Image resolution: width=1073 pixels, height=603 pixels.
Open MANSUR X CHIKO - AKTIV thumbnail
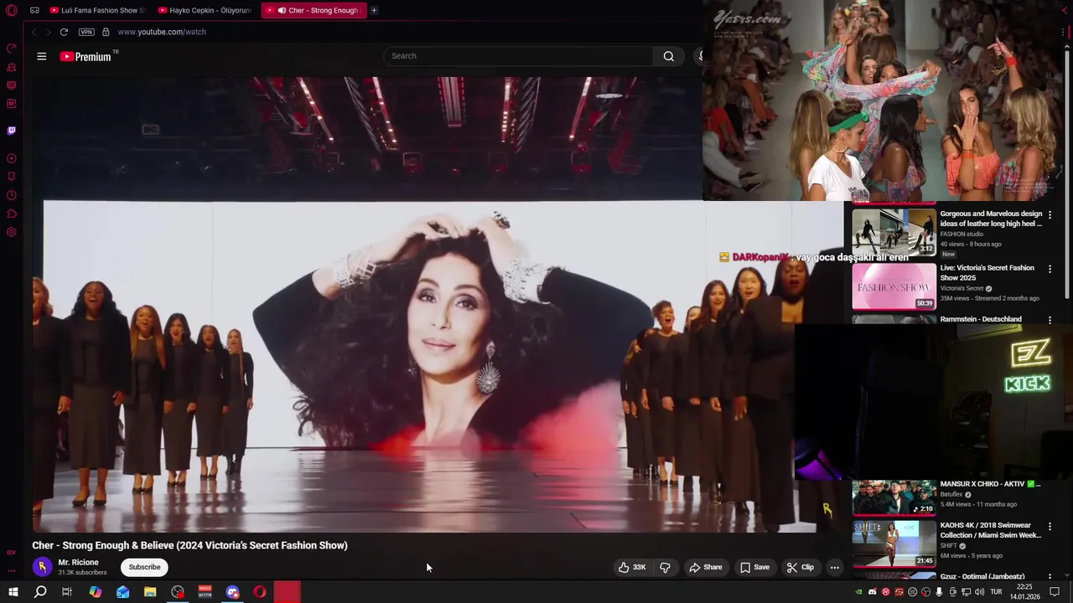[x=894, y=497]
